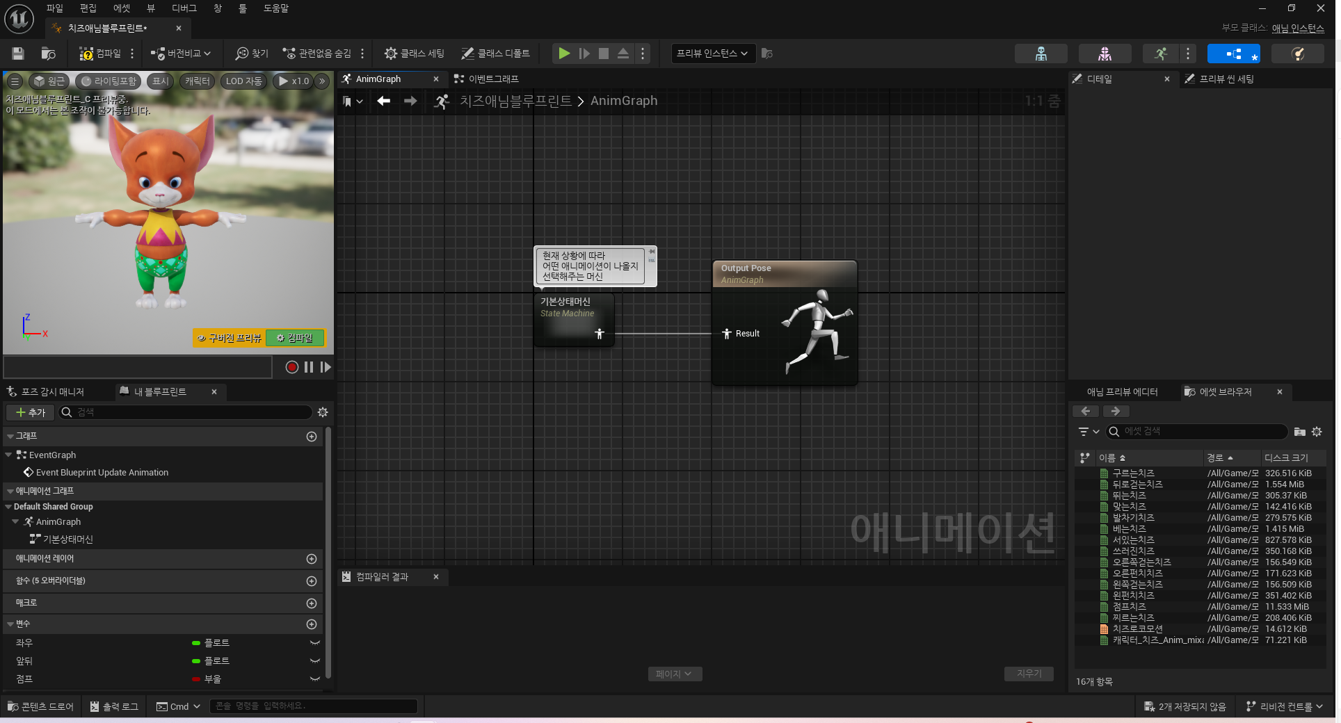The image size is (1341, 723).
Task: Select the AnimGraph tab
Action: coord(378,79)
